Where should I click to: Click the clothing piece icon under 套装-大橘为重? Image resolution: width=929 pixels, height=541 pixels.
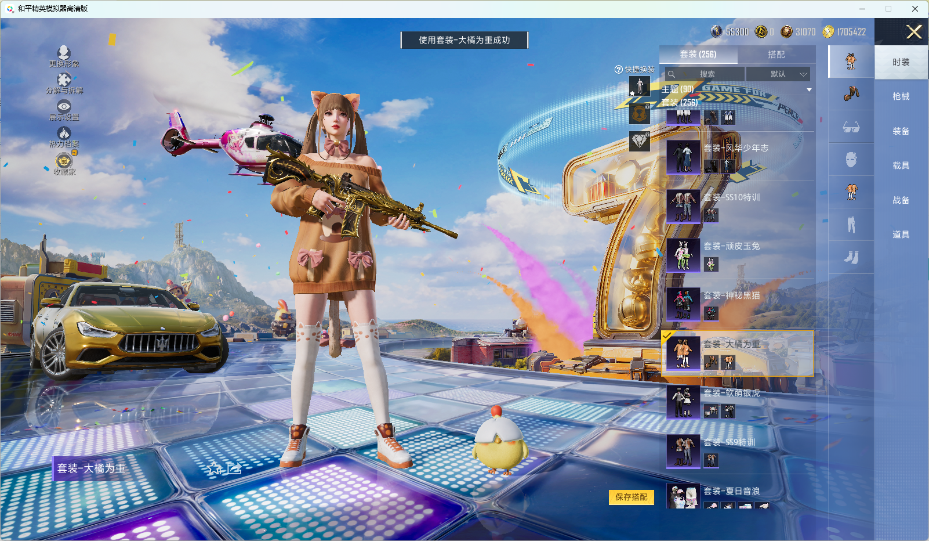tap(728, 363)
